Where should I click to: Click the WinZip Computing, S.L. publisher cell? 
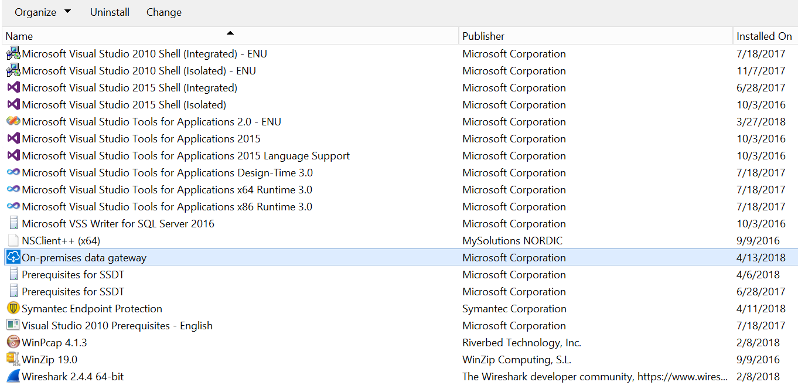coord(517,360)
